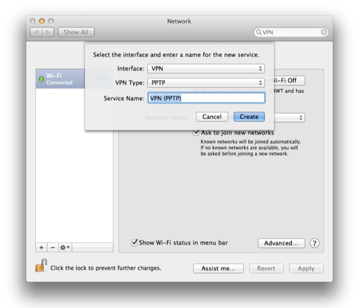Image resolution: width=359 pixels, height=308 pixels.
Task: Open the gear action menu
Action: [65, 248]
